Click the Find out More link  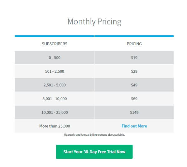tap(134, 126)
